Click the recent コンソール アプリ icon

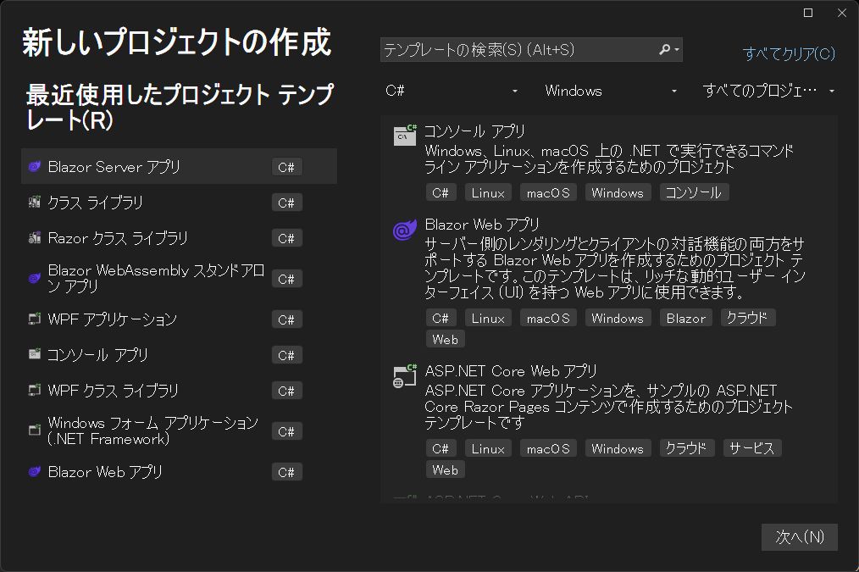[35, 354]
